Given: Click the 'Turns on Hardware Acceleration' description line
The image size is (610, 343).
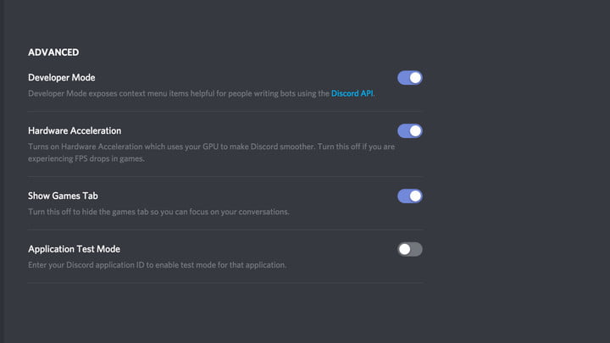Looking at the screenshot, I should point(211,147).
